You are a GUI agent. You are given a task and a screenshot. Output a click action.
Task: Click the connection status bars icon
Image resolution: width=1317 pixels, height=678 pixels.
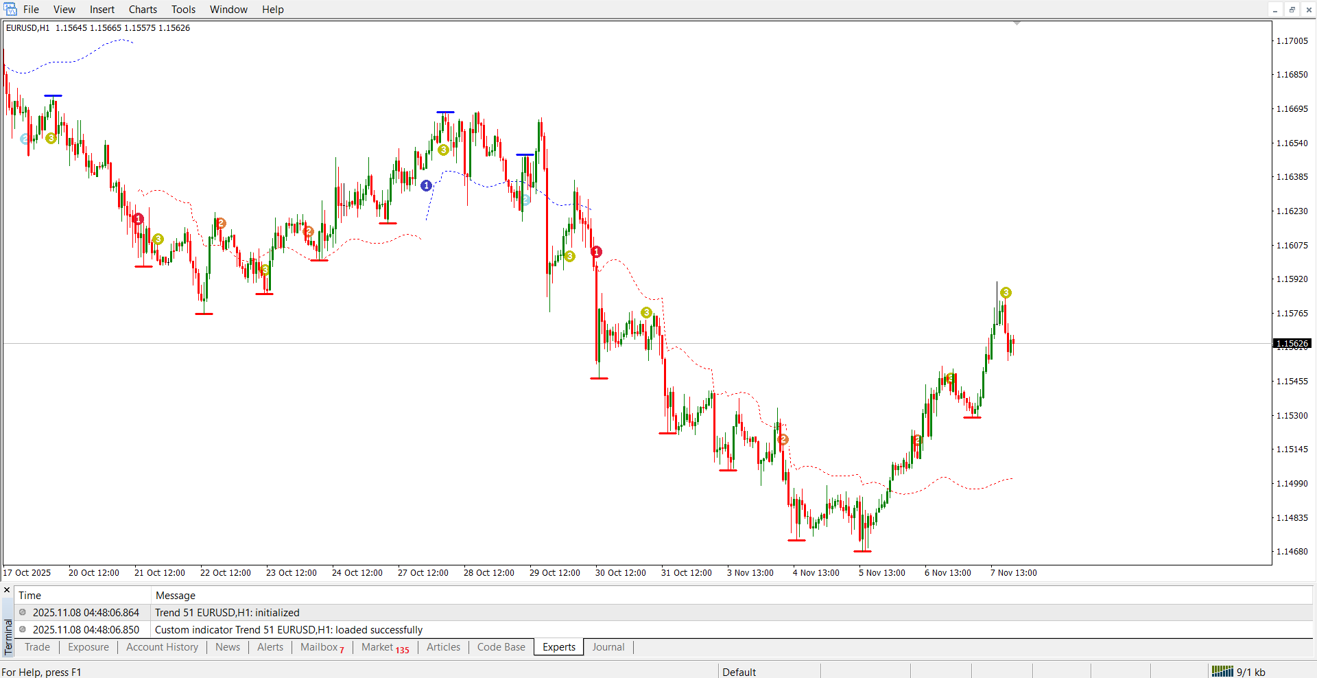tap(1222, 672)
